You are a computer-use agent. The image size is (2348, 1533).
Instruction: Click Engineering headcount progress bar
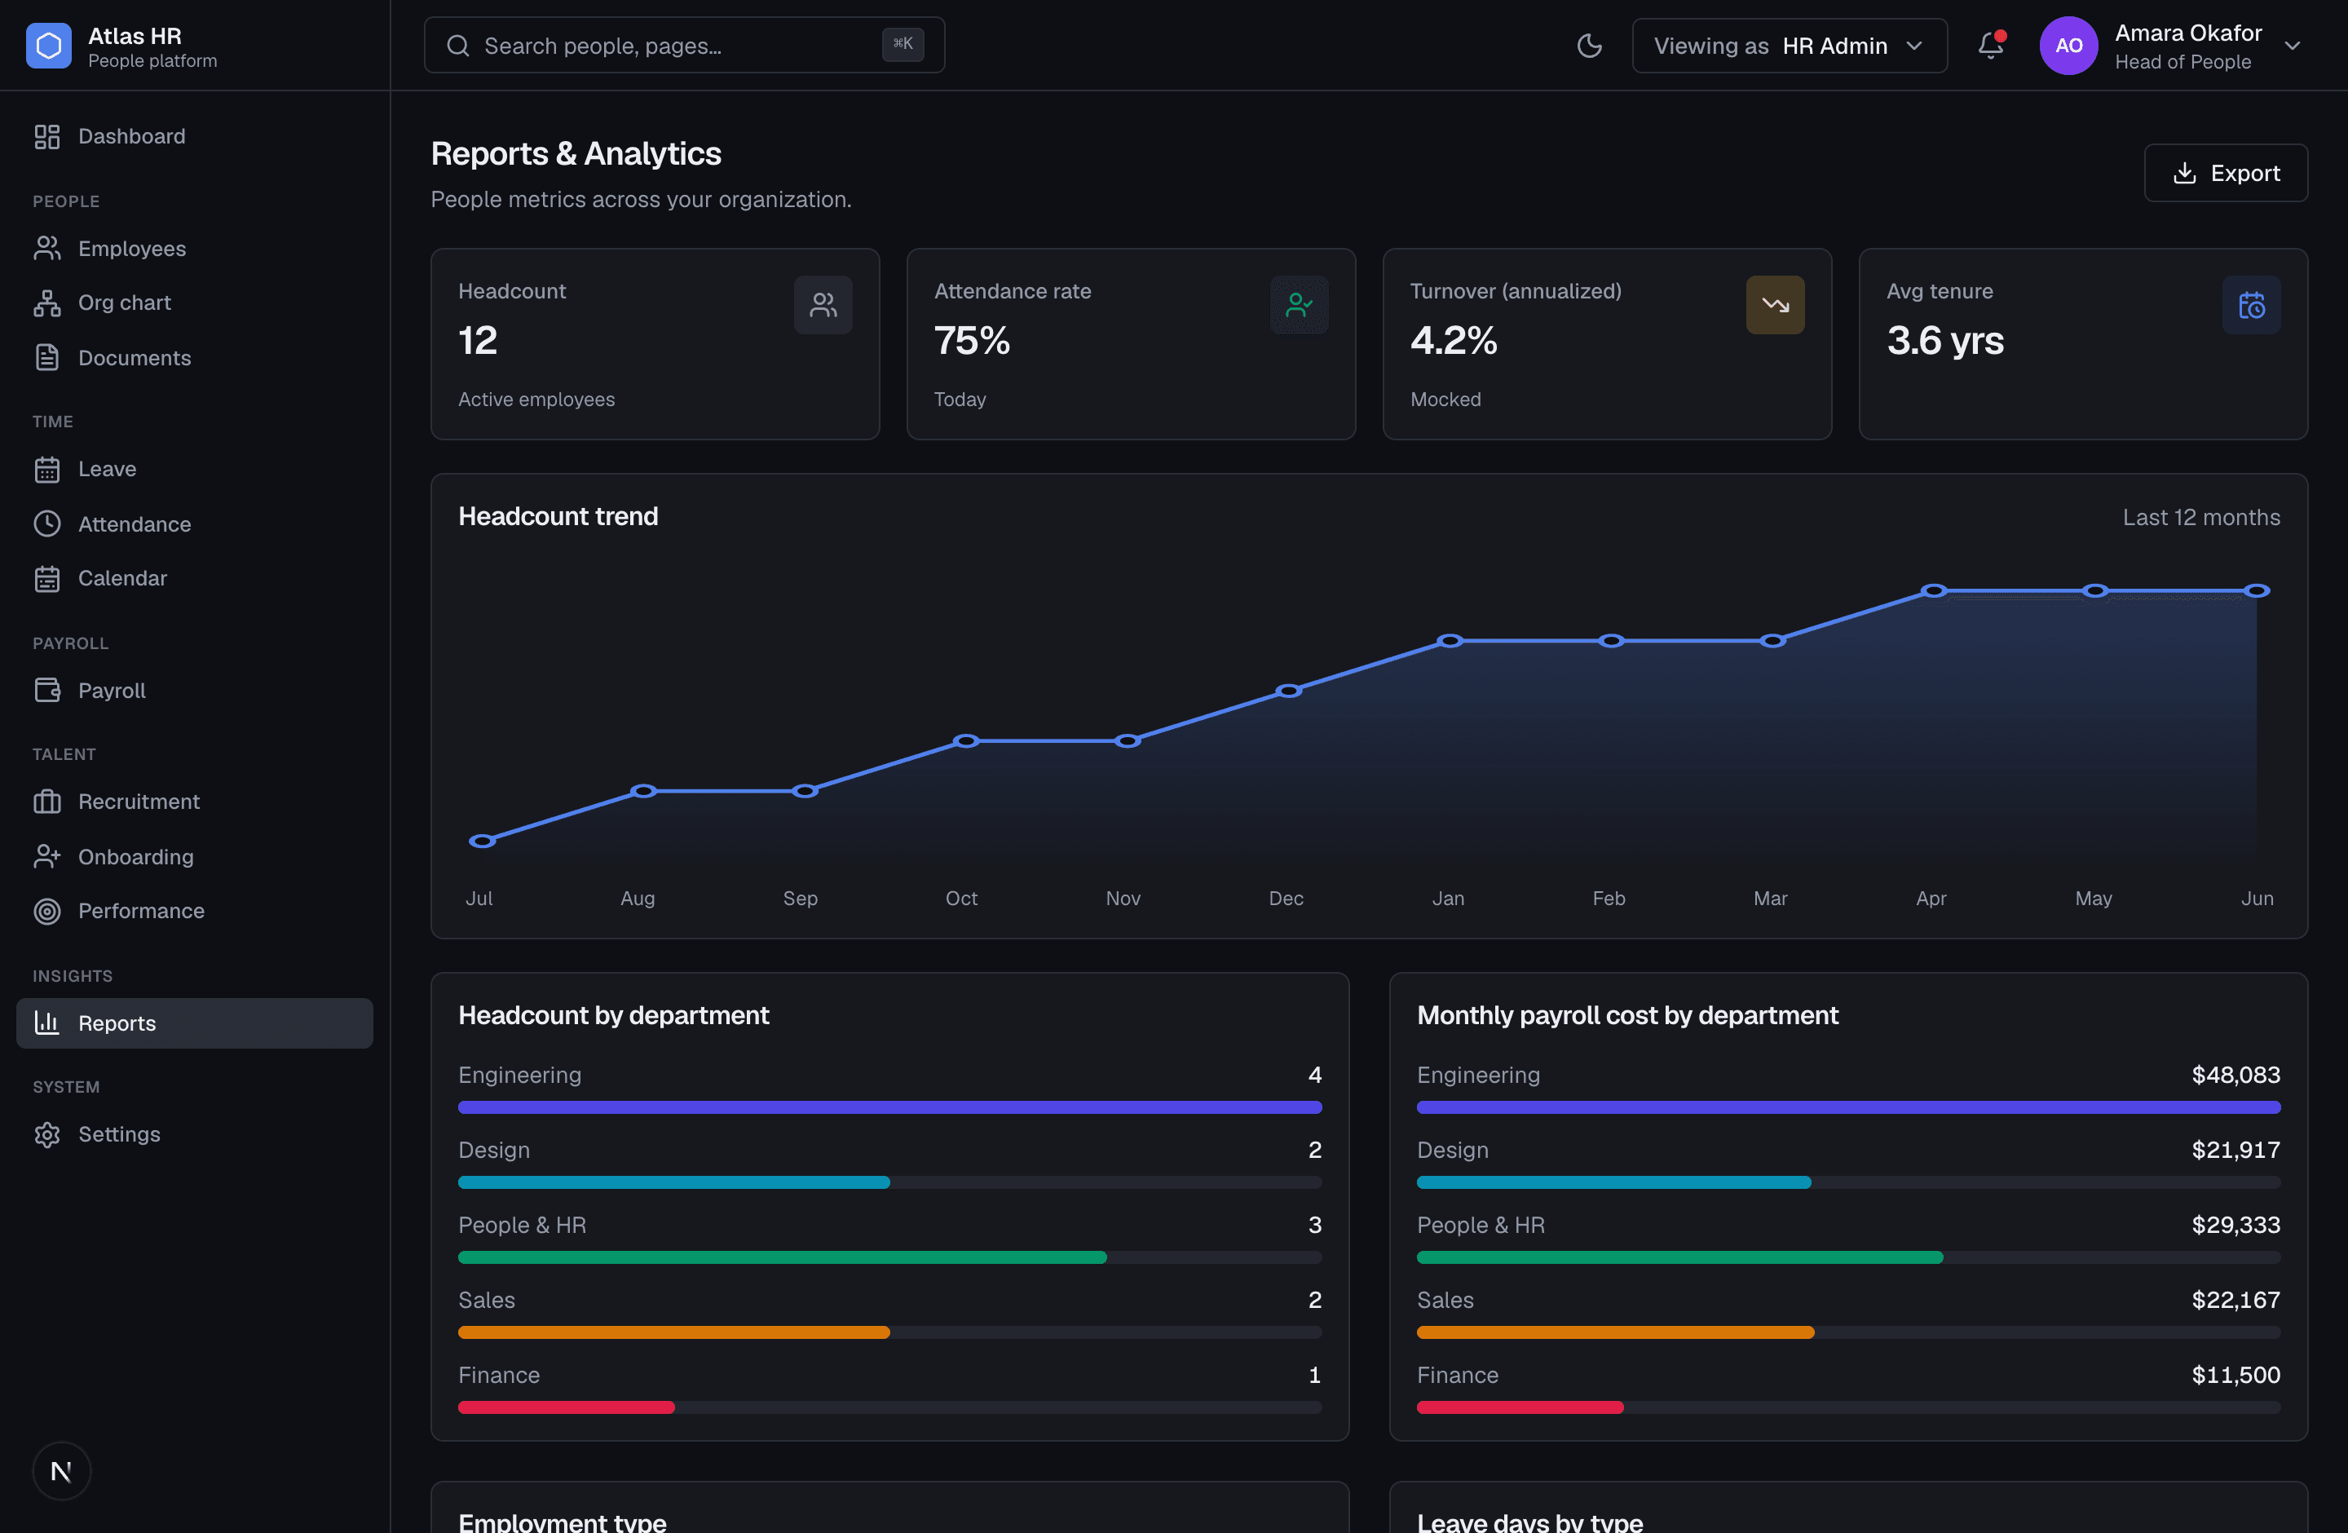pos(889,1107)
